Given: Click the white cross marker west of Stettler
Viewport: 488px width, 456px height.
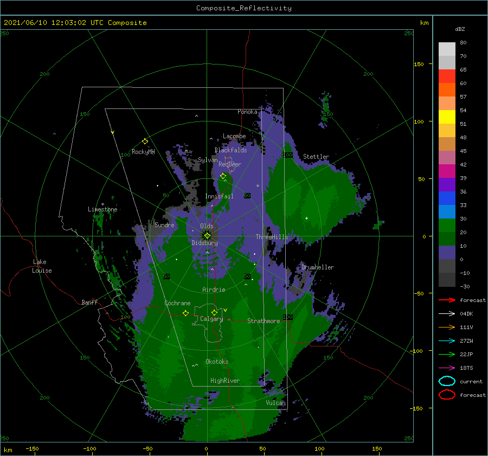Looking at the screenshot, I should point(306,218).
